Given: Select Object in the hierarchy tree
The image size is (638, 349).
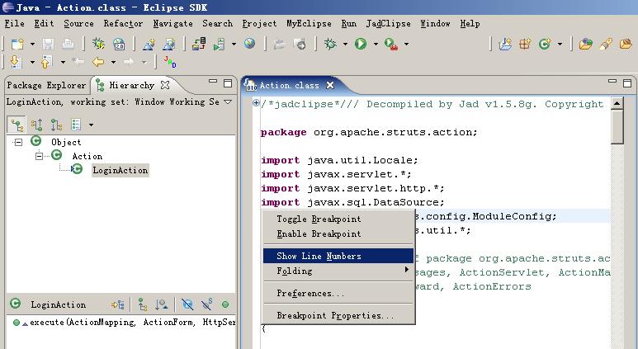Looking at the screenshot, I should (66, 143).
